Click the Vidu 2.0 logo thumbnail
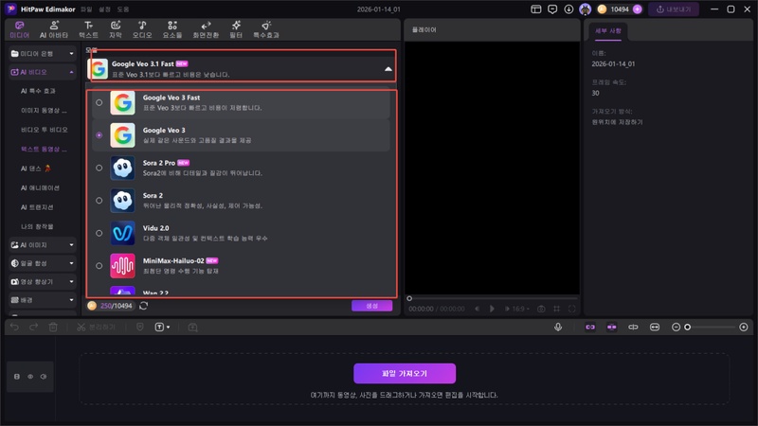The height and width of the screenshot is (426, 758). (122, 233)
